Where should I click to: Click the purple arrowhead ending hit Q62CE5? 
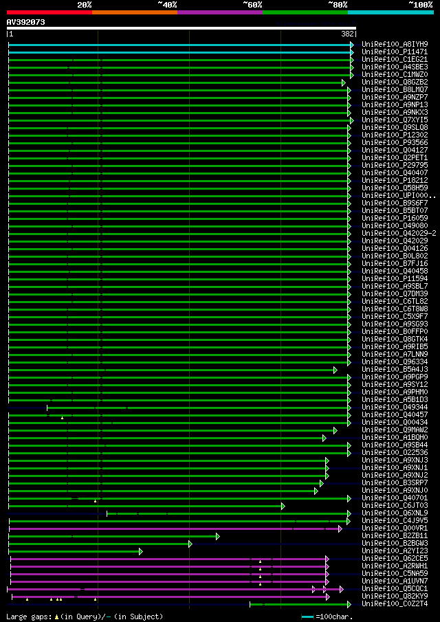click(327, 559)
